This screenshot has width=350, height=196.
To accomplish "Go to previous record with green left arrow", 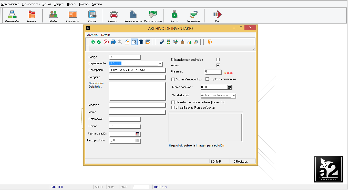I will coord(92,42).
